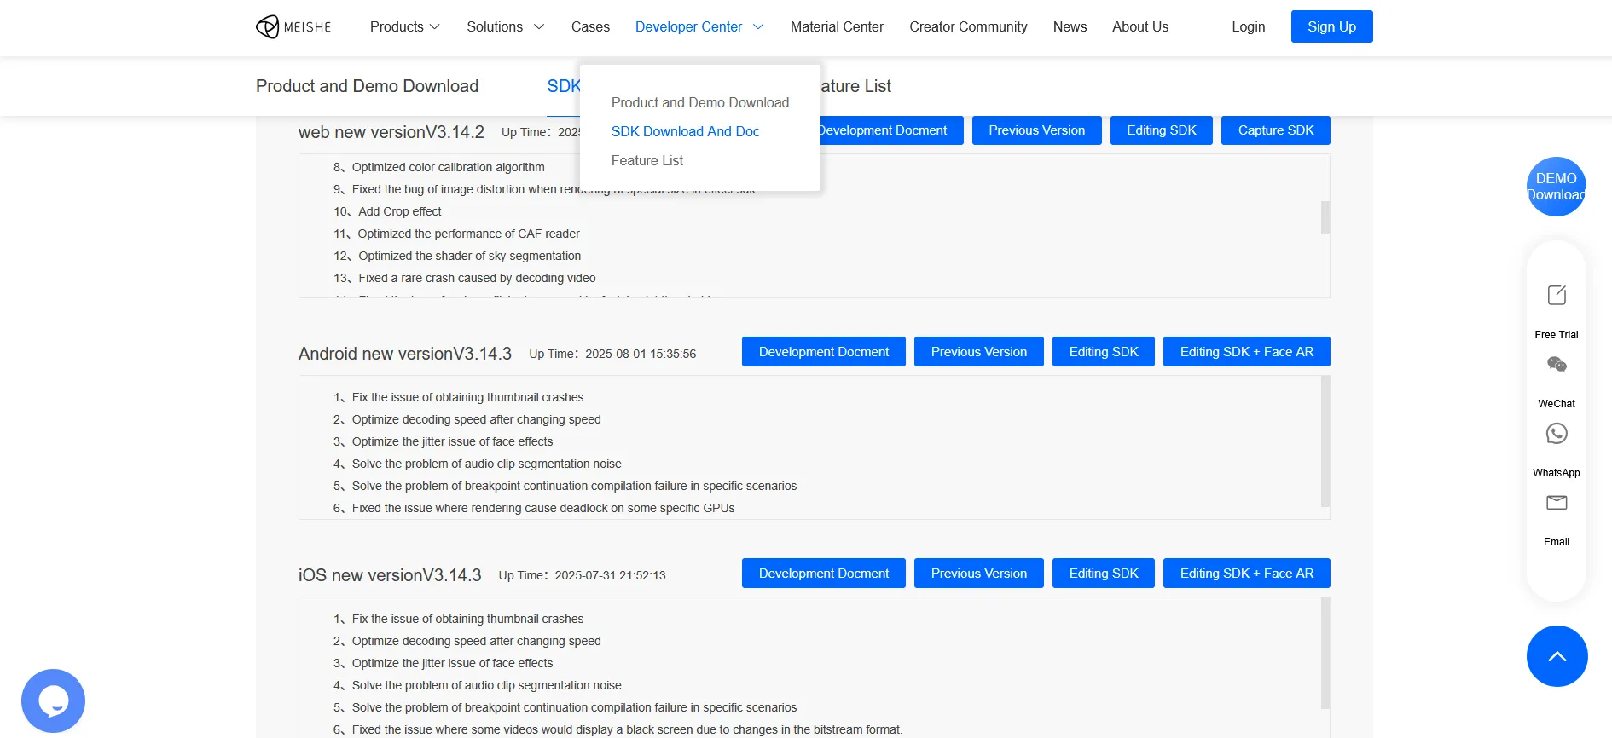This screenshot has height=738, width=1612.
Task: Select Feature List from dropdown menu
Action: (647, 160)
